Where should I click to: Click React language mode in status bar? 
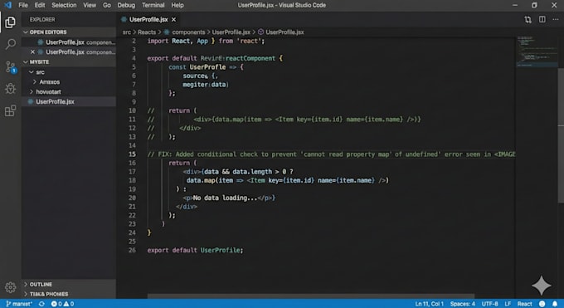point(525,304)
